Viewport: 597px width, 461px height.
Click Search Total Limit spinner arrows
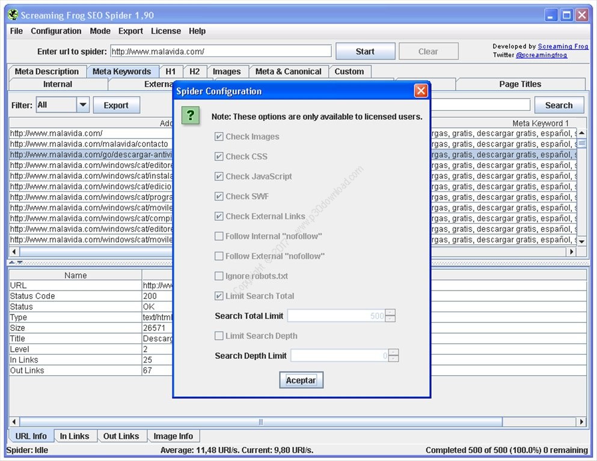click(x=390, y=316)
